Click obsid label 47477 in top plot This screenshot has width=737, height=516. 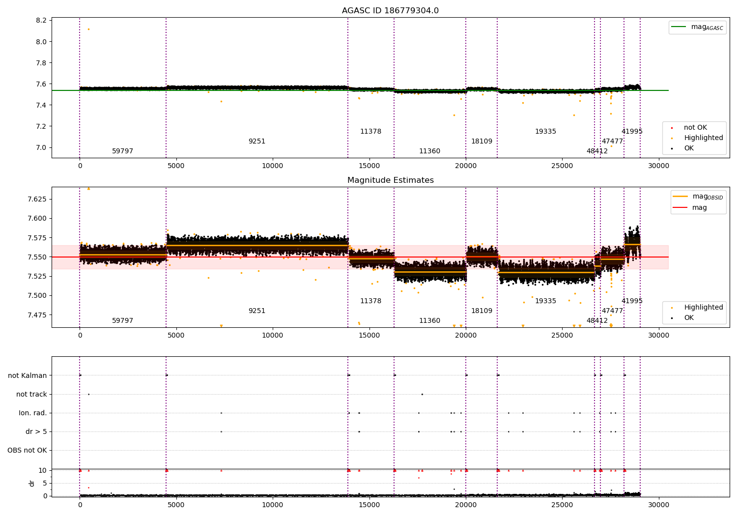[x=612, y=142]
